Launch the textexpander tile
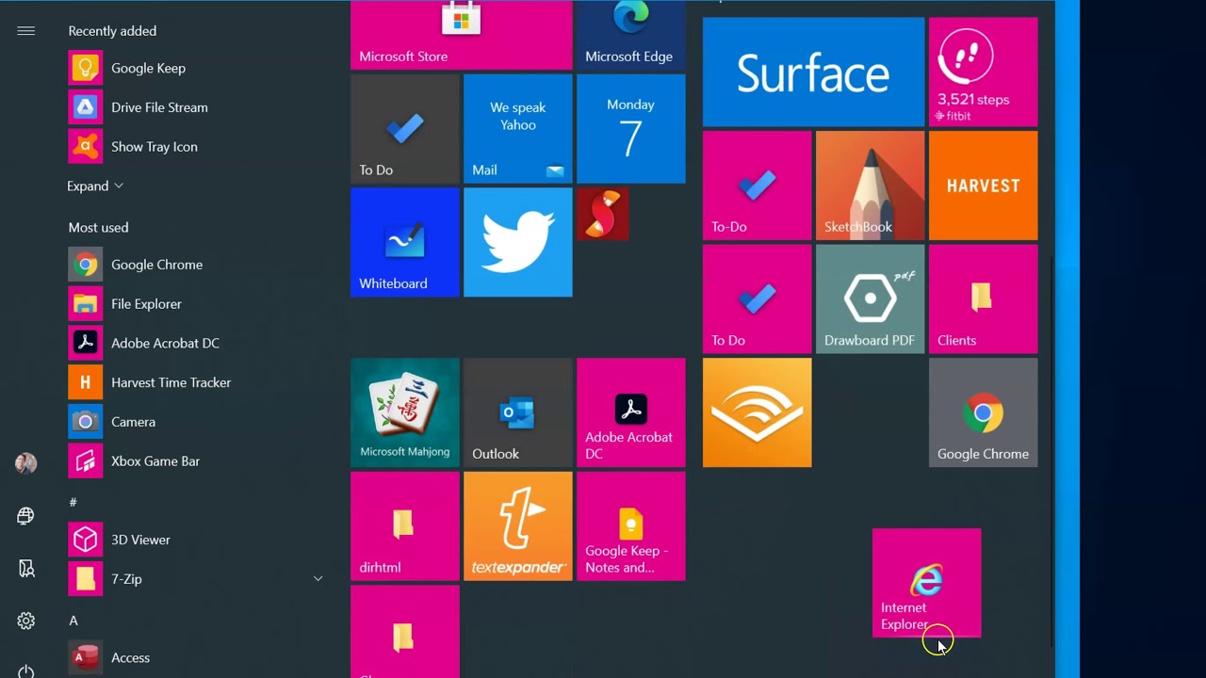Screen dimensions: 1206x678 tap(518, 526)
